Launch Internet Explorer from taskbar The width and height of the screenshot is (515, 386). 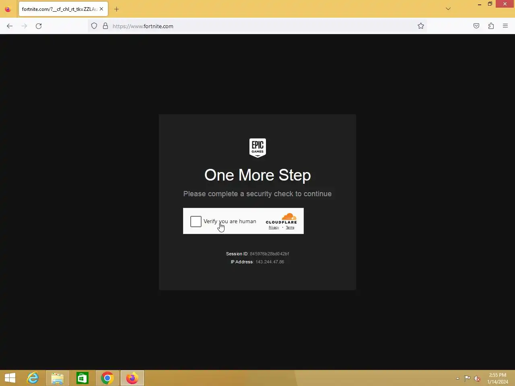coord(33,378)
